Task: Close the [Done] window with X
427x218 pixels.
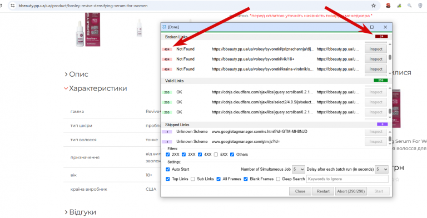Action: click(x=385, y=27)
